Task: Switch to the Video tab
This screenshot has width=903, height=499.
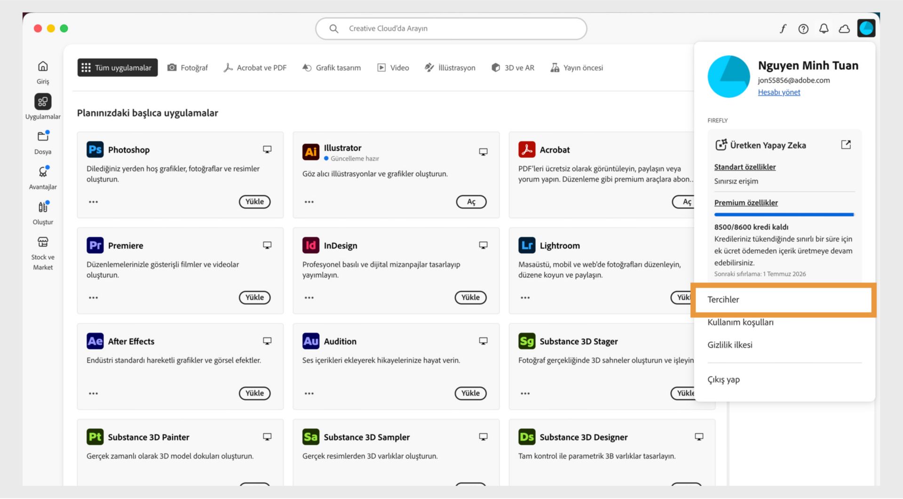Action: click(x=393, y=68)
